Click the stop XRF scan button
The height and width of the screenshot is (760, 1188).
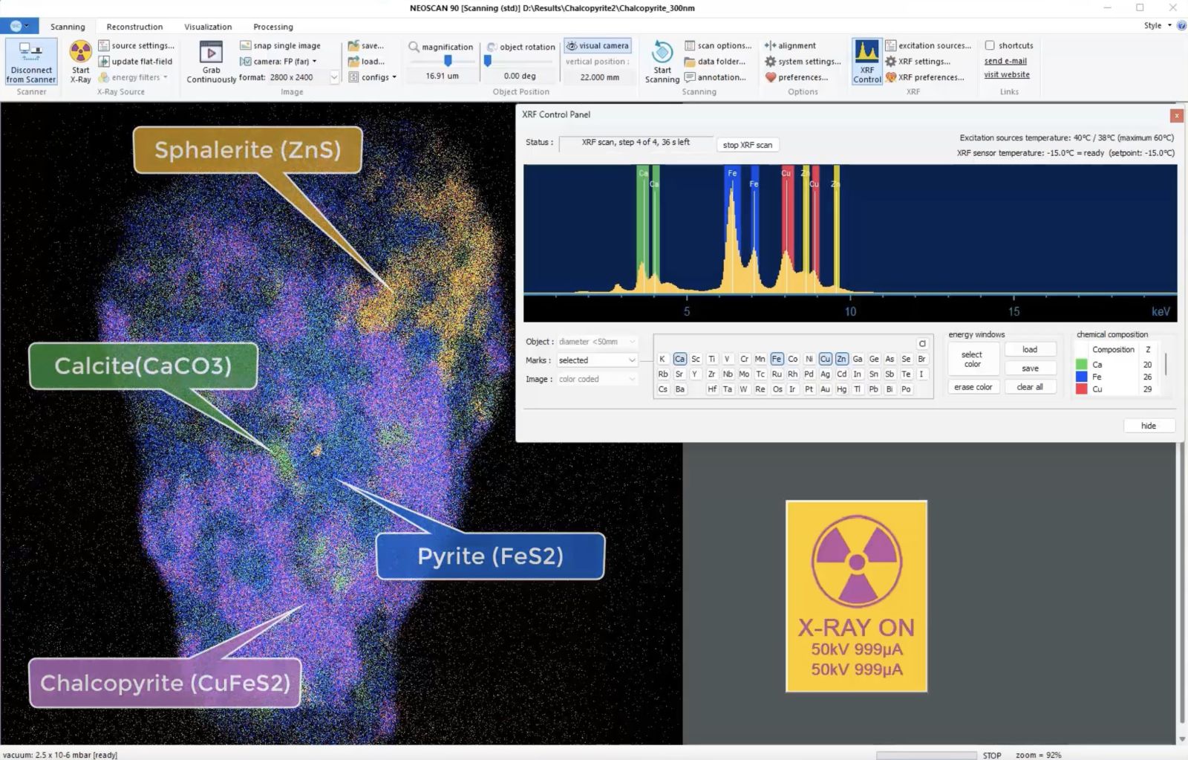coord(747,145)
